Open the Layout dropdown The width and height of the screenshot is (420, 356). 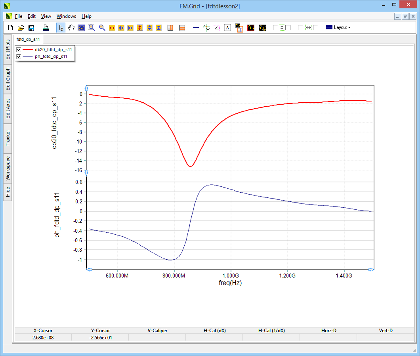[338, 27]
